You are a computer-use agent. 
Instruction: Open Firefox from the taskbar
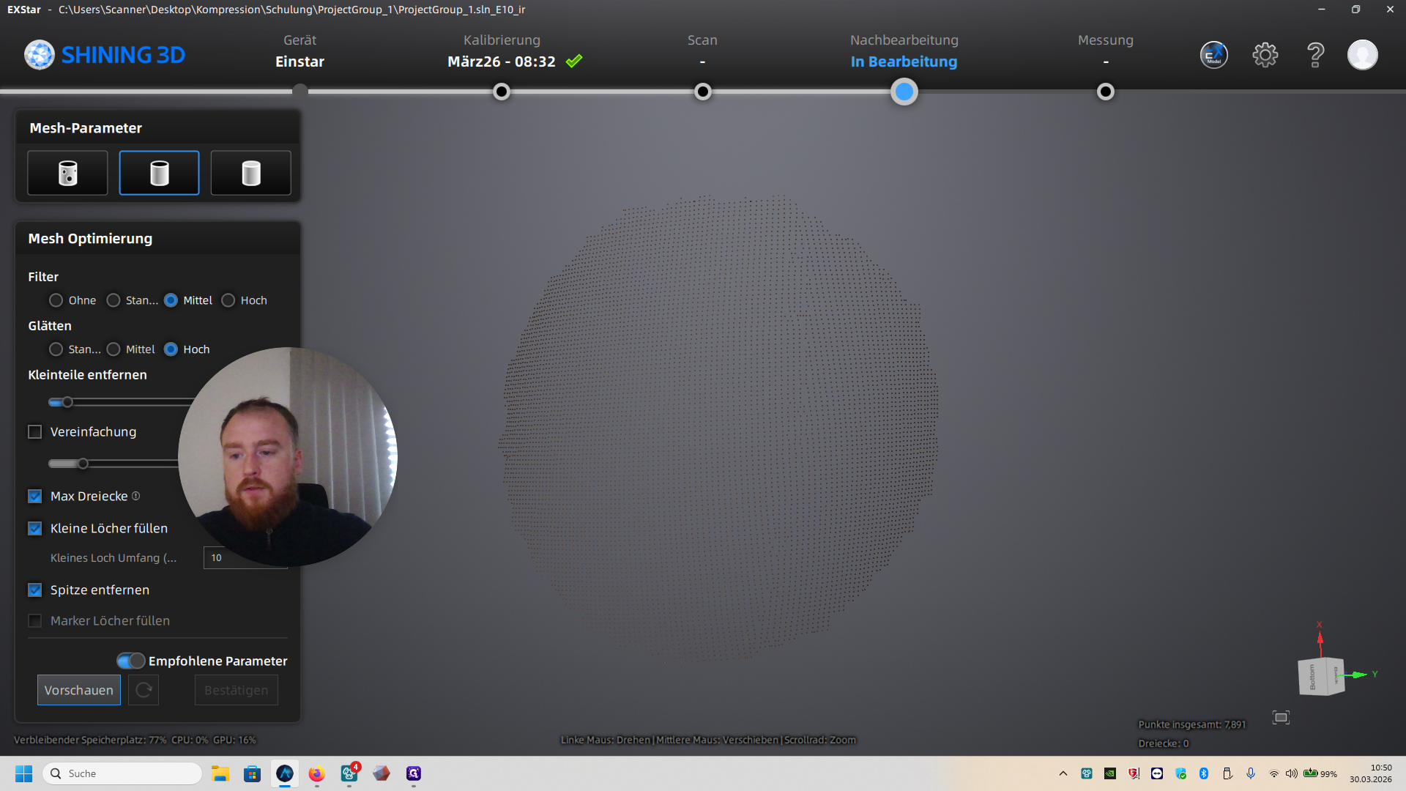(316, 773)
